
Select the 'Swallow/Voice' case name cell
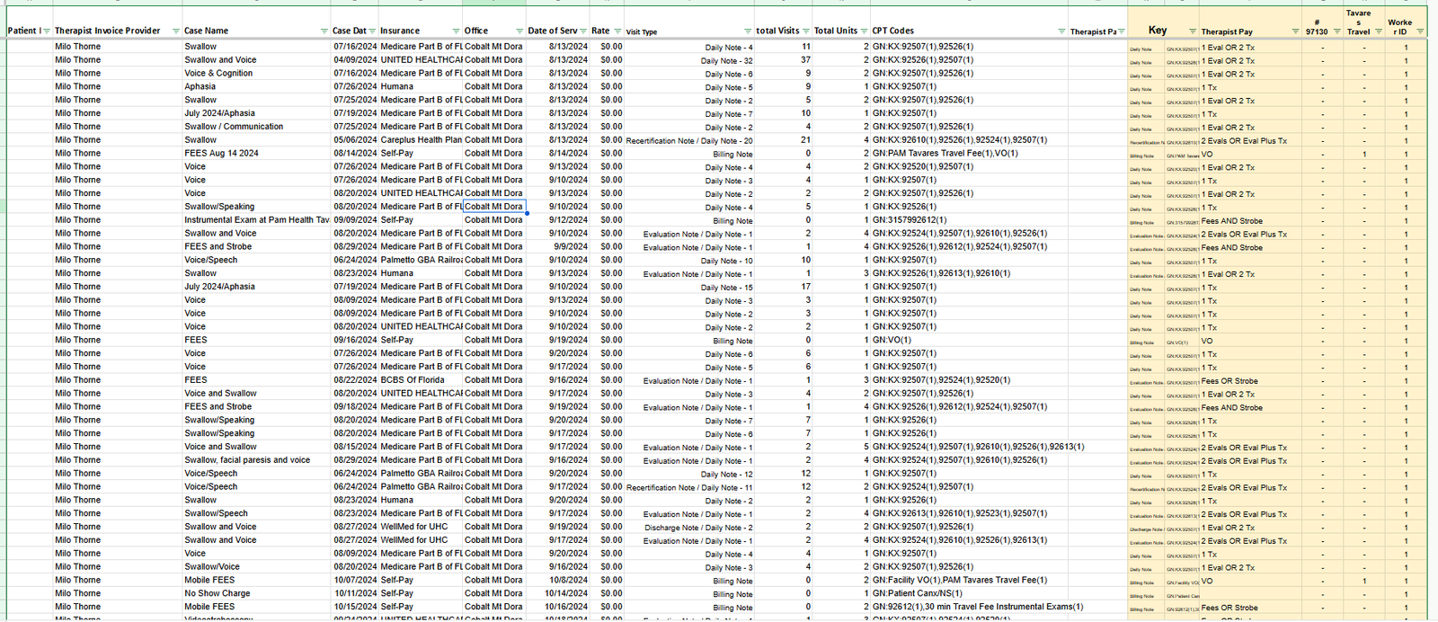click(256, 567)
